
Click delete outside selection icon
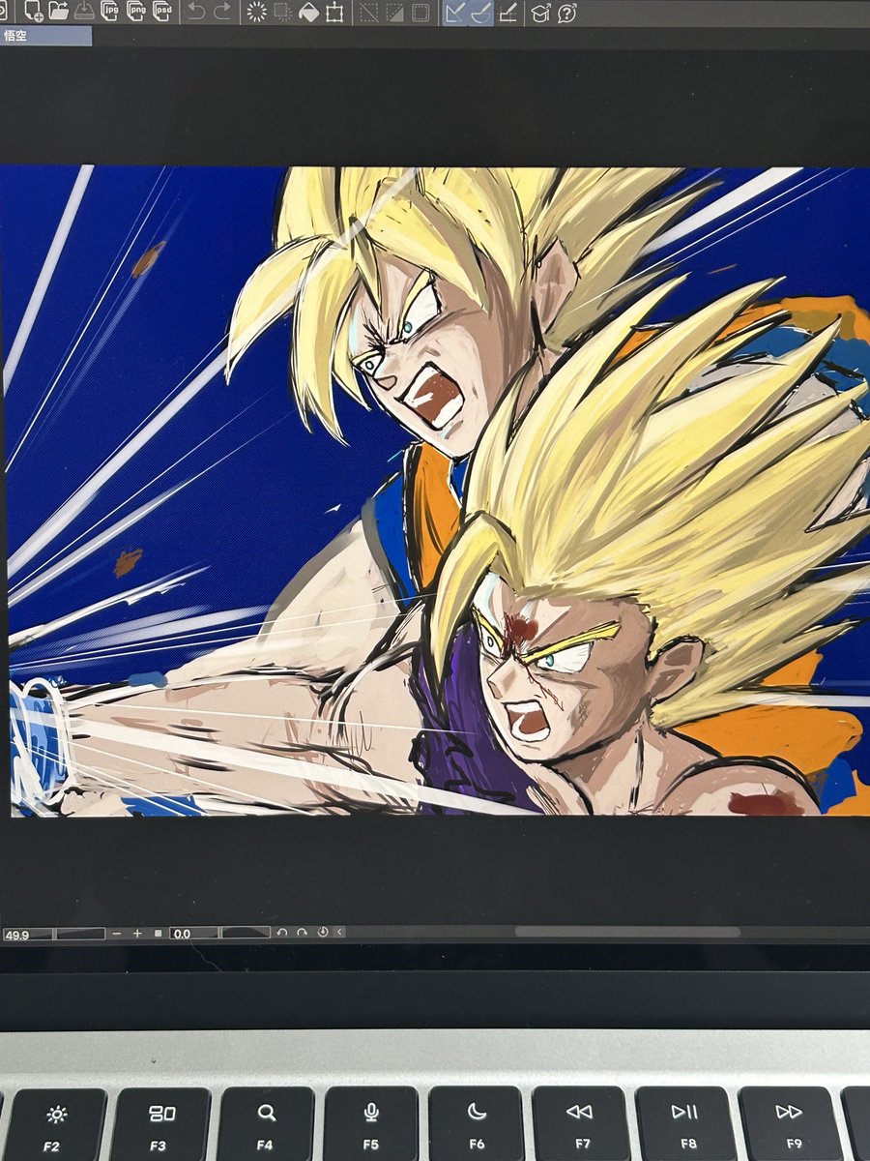[283, 12]
